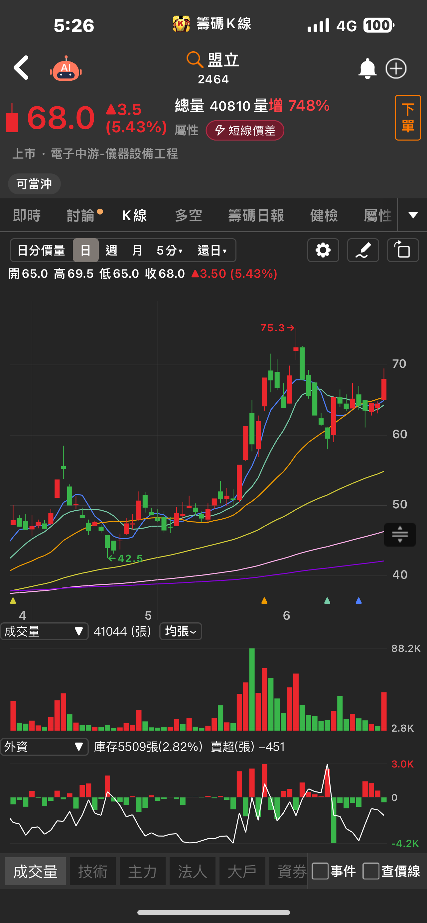The width and height of the screenshot is (427, 923).
Task: Enable the 事件 checkbox
Action: pos(320,871)
